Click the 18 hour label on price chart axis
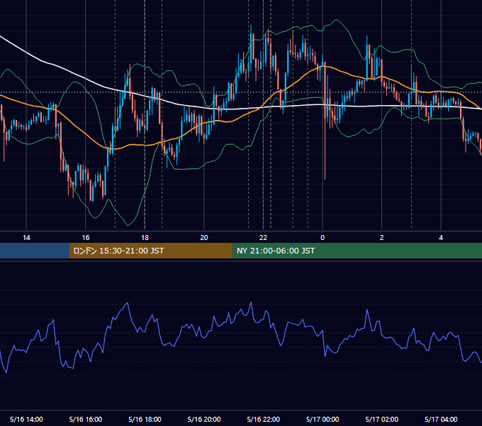Screen dimensions: 482x426 tap(145, 238)
